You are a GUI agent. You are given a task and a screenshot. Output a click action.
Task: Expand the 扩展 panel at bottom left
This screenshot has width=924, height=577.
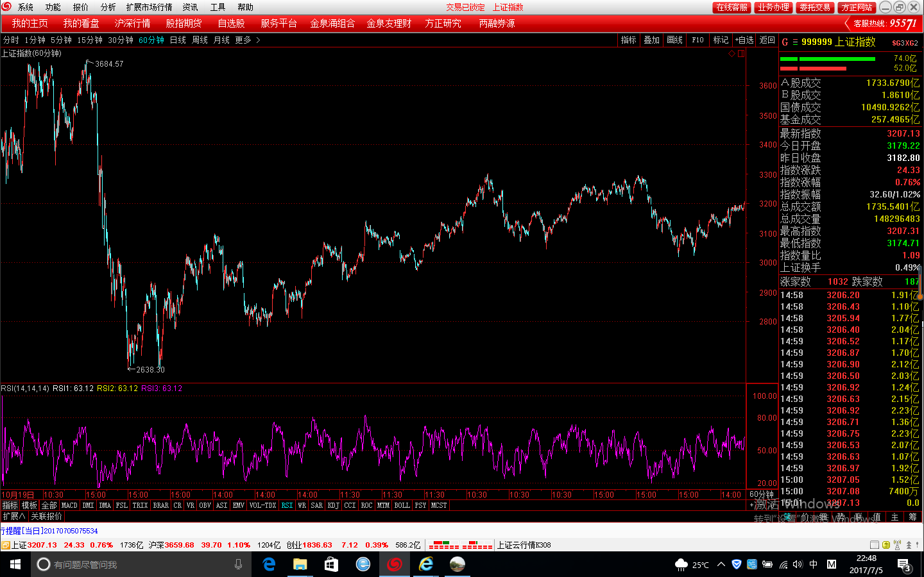(13, 516)
